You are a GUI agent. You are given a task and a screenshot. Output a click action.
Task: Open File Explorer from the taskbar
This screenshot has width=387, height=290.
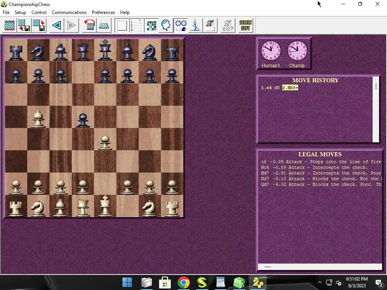pyautogui.click(x=147, y=282)
